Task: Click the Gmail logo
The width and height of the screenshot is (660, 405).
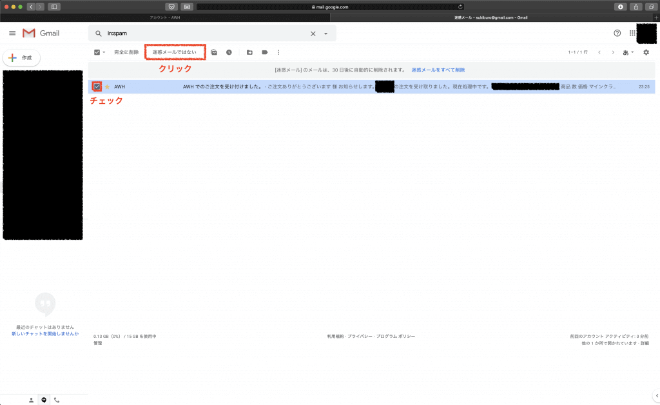Action: pos(41,34)
